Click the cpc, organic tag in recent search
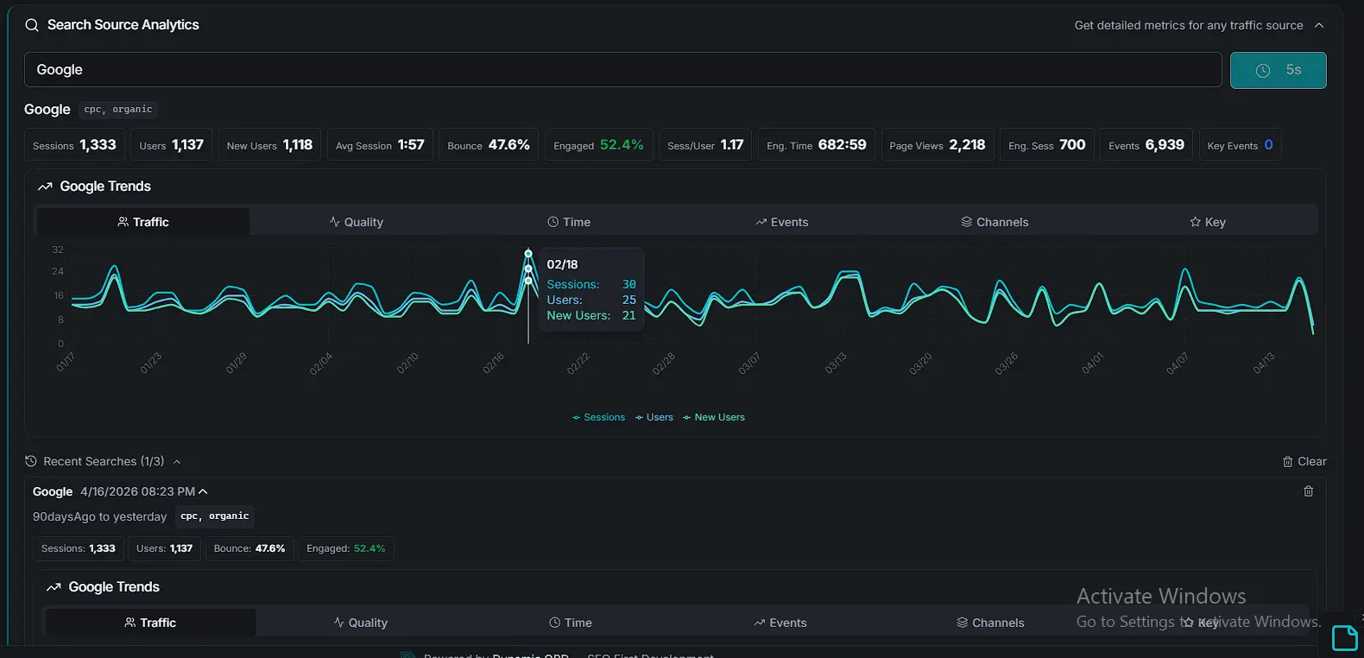Viewport: 1364px width, 658px height. 215,516
